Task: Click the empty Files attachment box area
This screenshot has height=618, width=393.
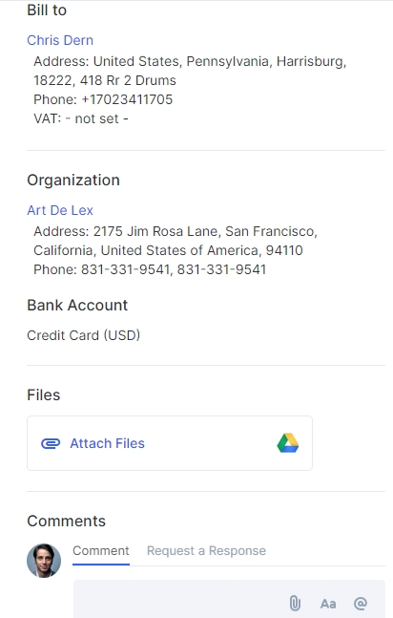Action: 209,443
